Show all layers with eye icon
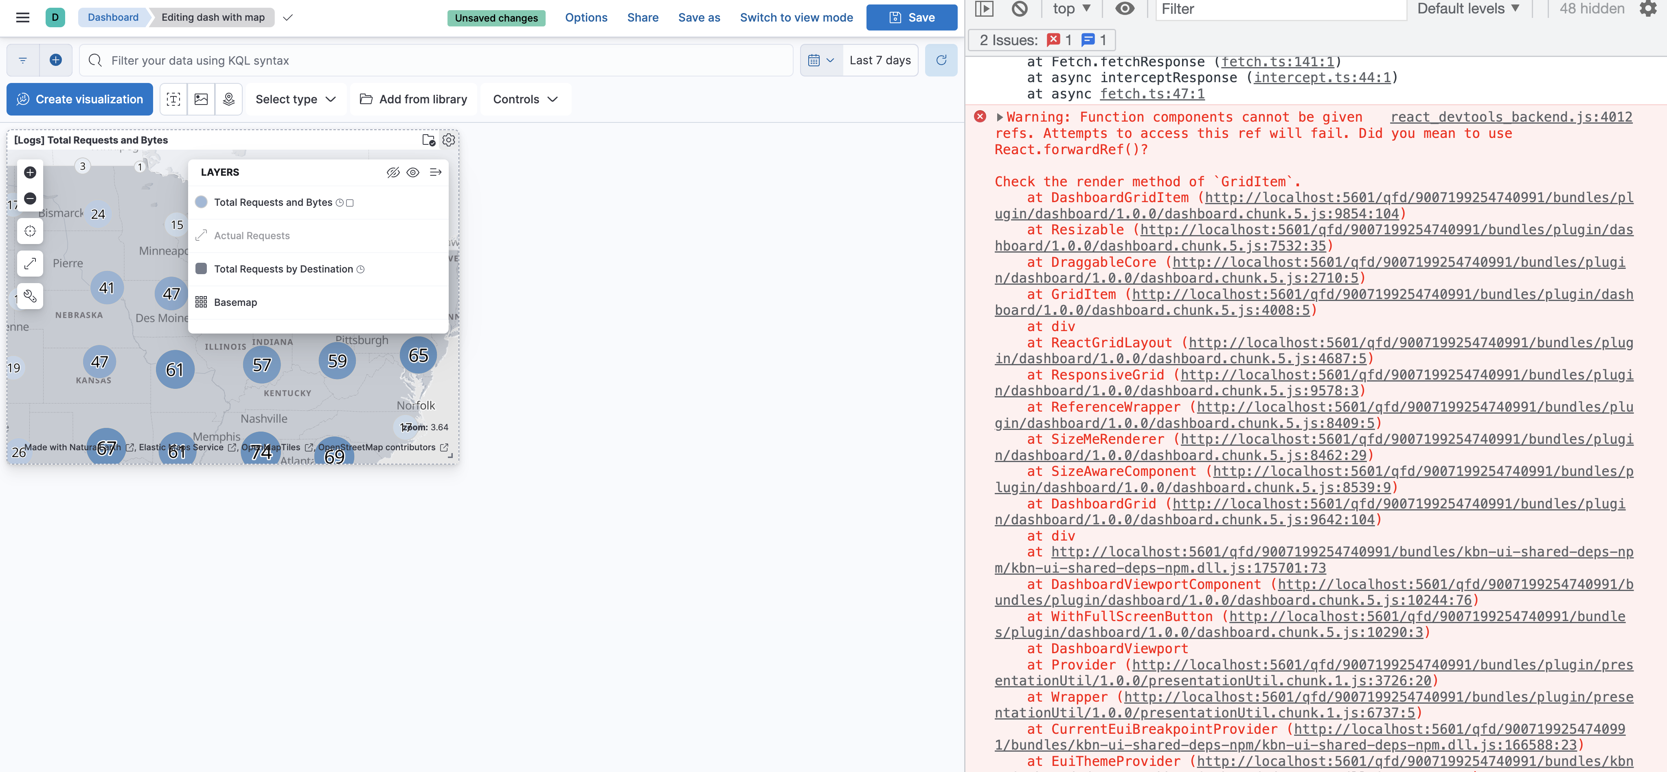This screenshot has width=1667, height=772. point(413,172)
